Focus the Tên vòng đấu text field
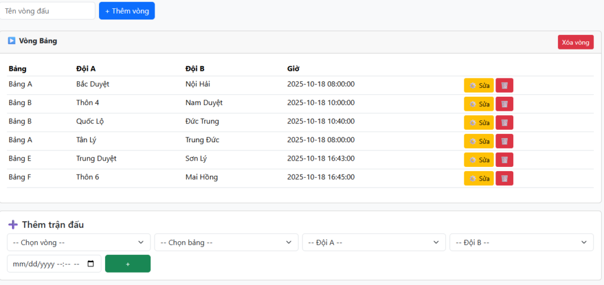604x285 pixels. click(x=47, y=11)
